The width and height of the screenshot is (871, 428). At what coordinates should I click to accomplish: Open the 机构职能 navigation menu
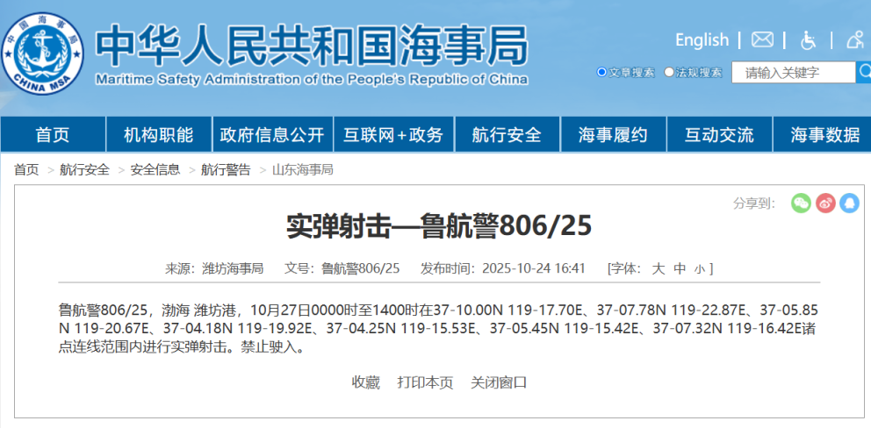pos(158,135)
